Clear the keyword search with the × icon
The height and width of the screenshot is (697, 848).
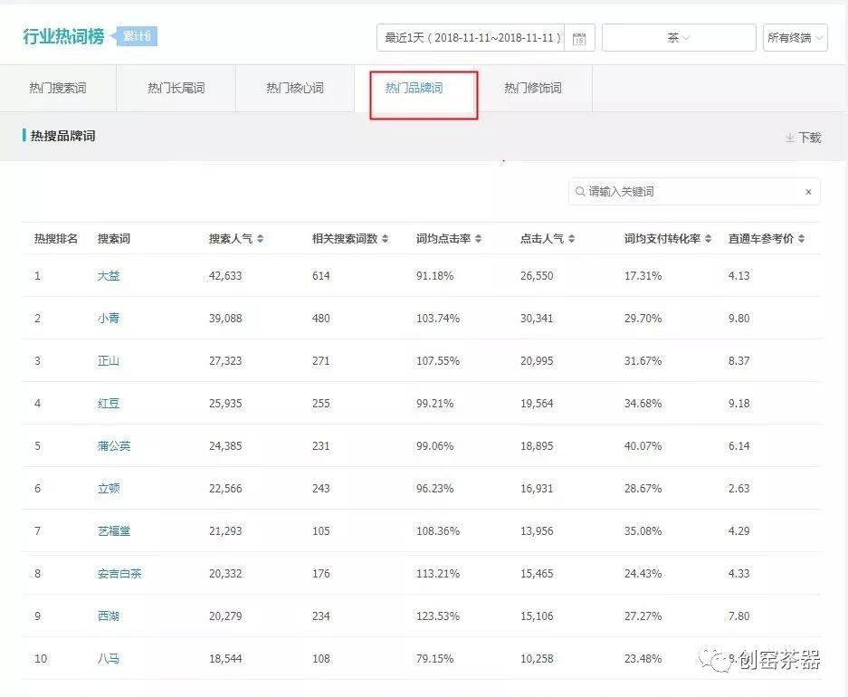pyautogui.click(x=808, y=191)
